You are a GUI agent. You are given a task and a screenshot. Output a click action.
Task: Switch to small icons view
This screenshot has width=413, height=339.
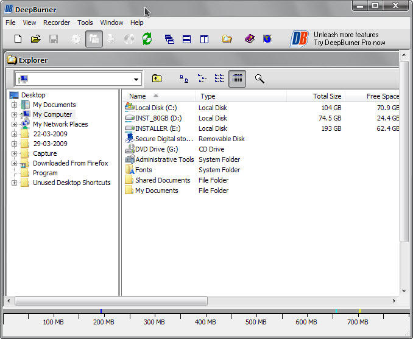point(202,79)
